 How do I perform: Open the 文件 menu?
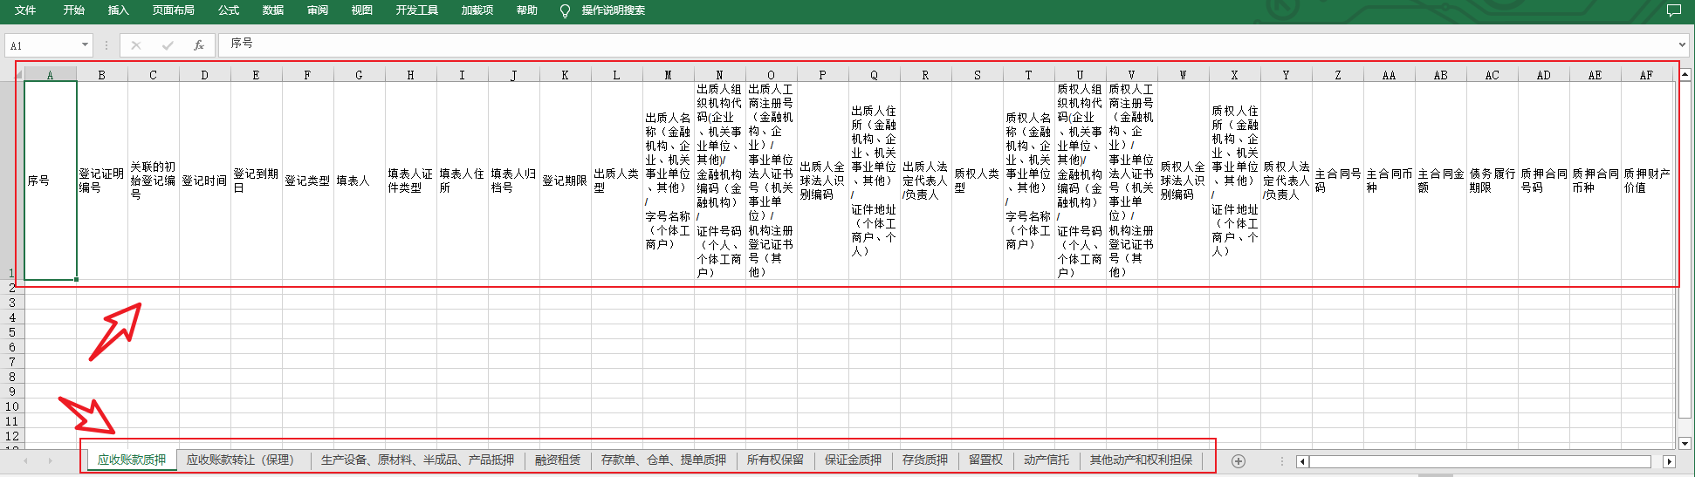pos(25,10)
